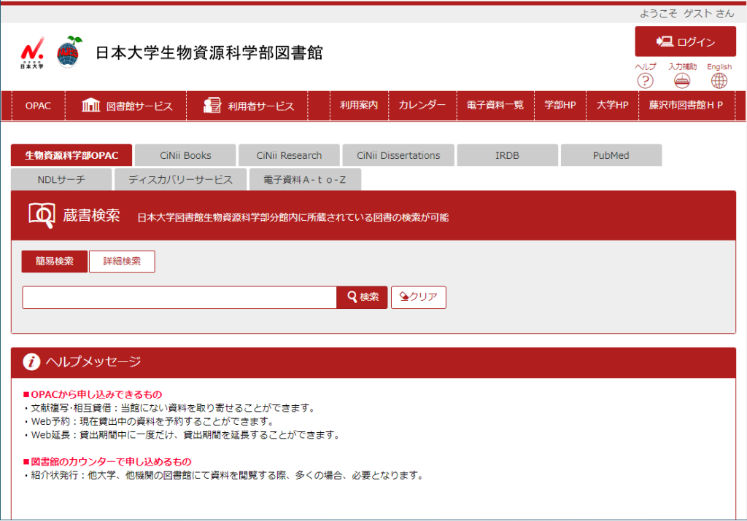This screenshot has width=747, height=521.
Task: Open 藤沢市図書館HP link
Action: pyautogui.click(x=686, y=105)
